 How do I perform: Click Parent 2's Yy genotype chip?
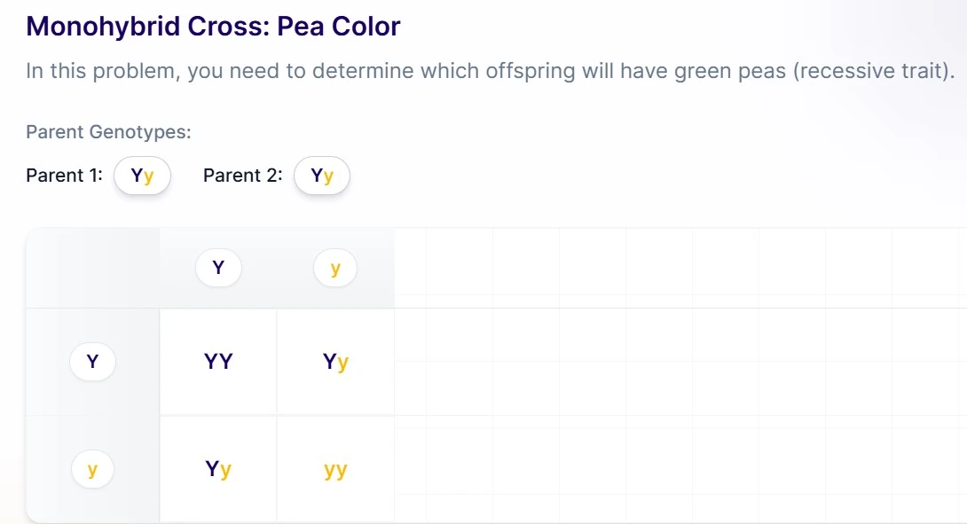pos(322,176)
